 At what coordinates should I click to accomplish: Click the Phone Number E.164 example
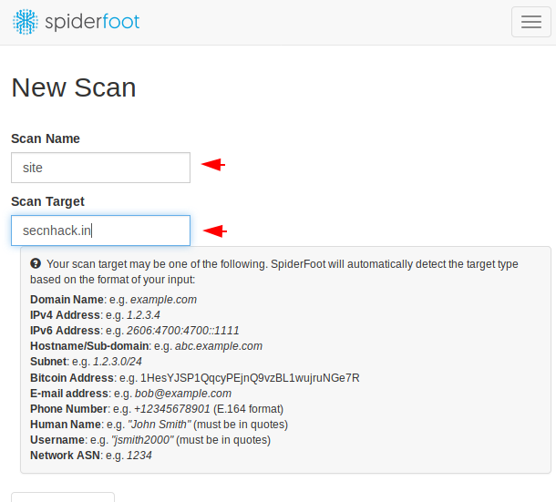click(172, 409)
